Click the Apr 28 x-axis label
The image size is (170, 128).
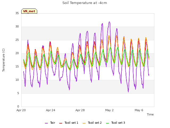coord(80,110)
